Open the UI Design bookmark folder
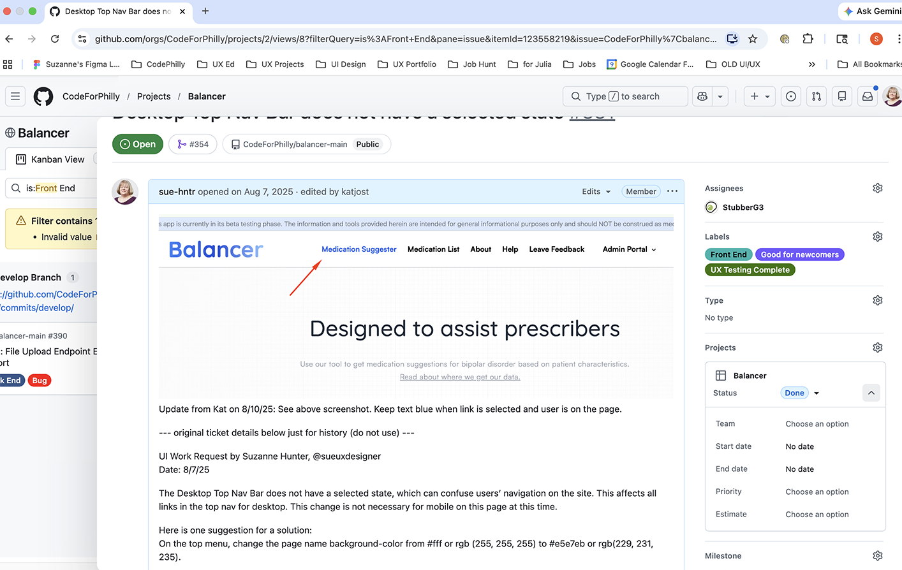This screenshot has height=570, width=902. point(341,64)
